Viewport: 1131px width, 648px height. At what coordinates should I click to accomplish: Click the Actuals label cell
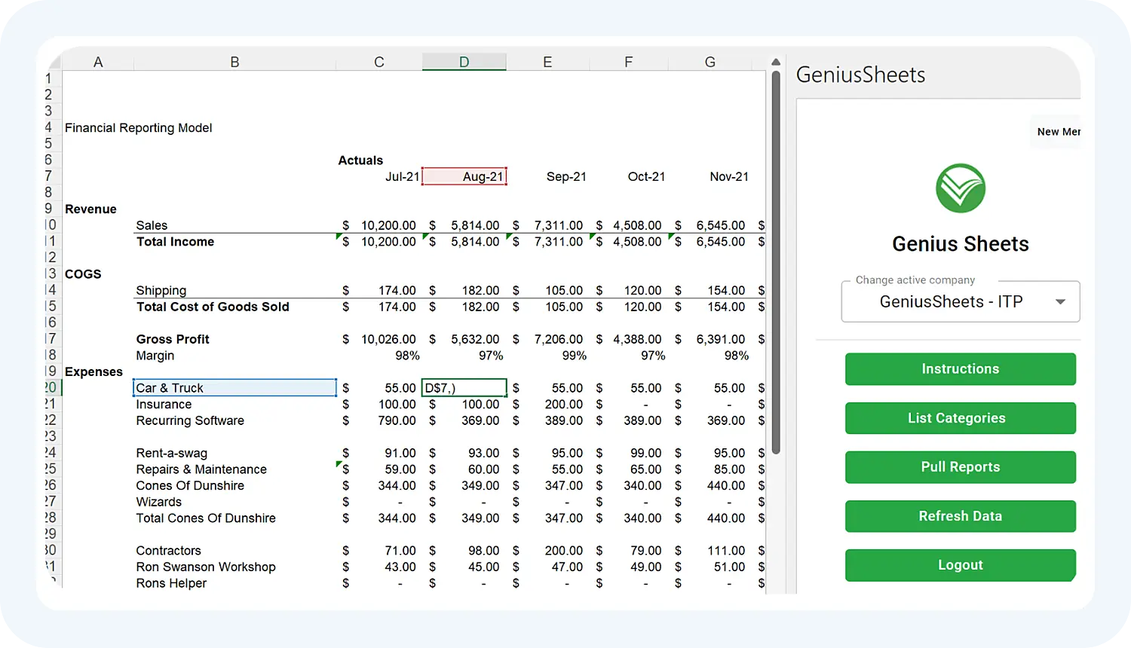coord(360,160)
